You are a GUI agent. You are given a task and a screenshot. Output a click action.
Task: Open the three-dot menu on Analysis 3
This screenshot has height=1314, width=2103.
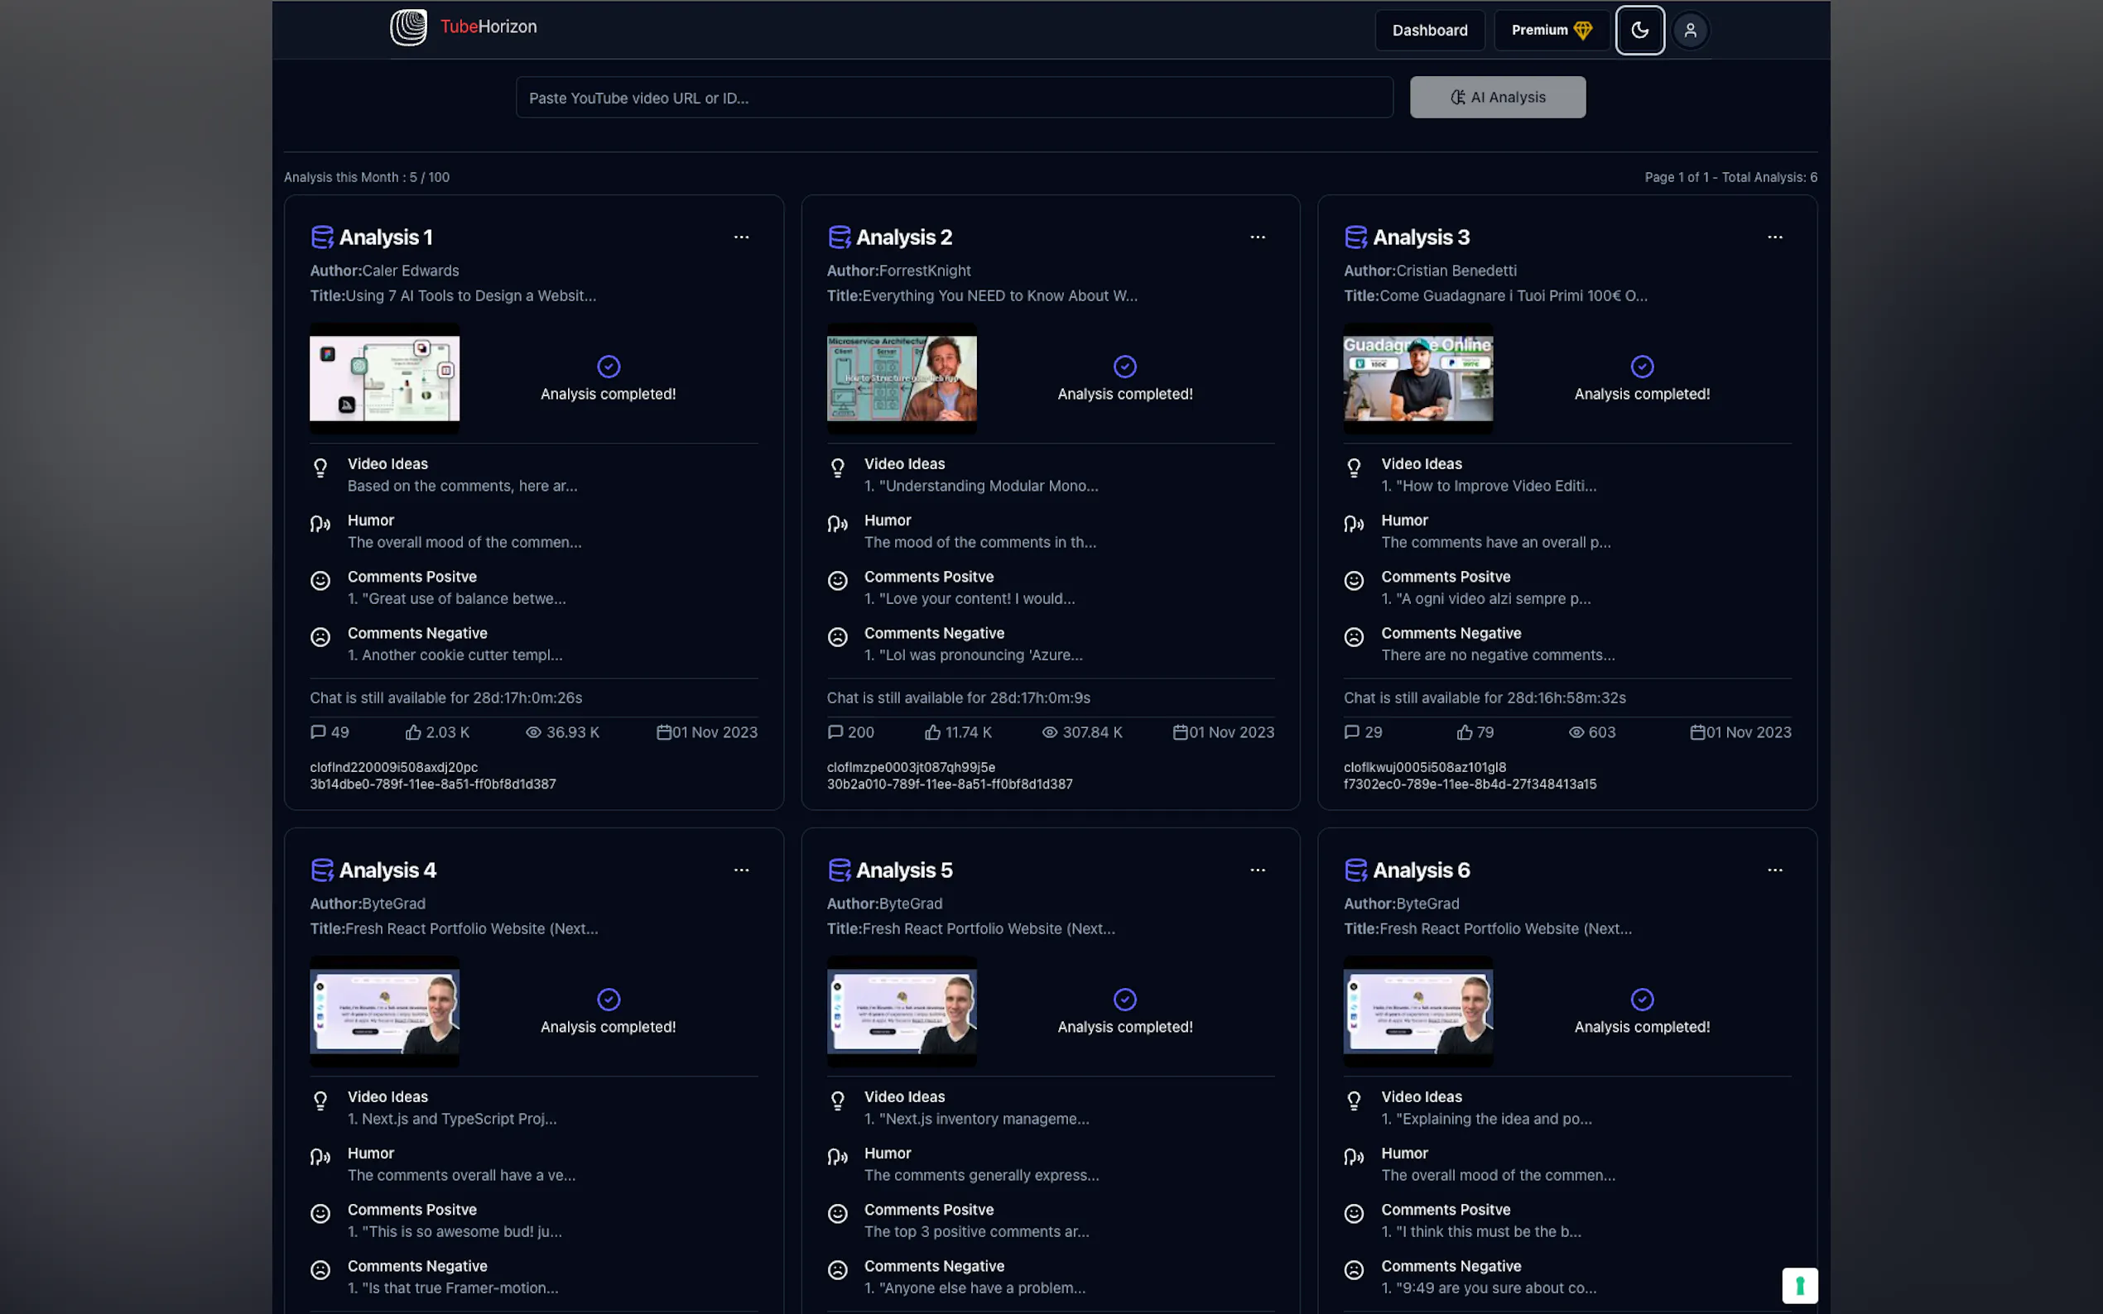tap(1774, 237)
